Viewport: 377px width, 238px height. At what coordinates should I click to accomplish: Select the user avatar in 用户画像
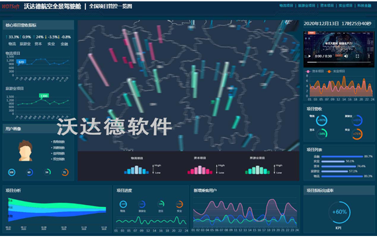click(x=25, y=151)
